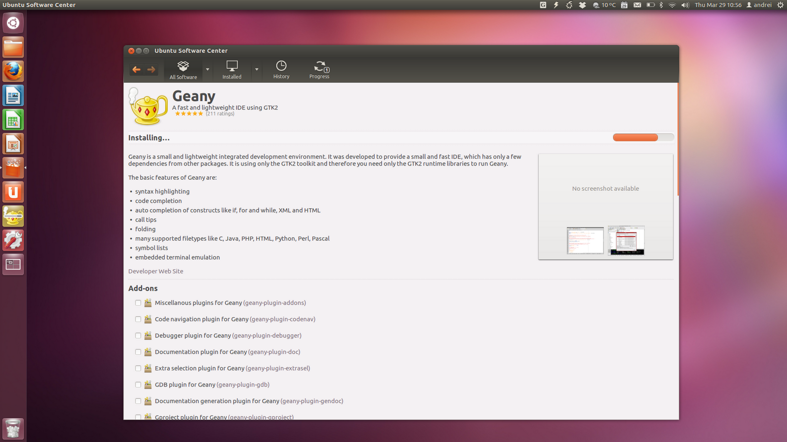787x442 pixels.
Task: Click the Geany application title heading
Action: [194, 96]
